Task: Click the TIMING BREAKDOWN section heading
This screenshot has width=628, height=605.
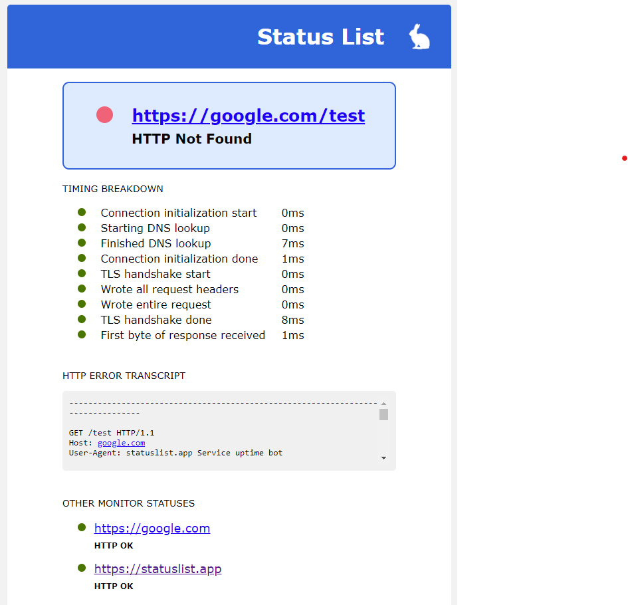Action: (x=112, y=189)
